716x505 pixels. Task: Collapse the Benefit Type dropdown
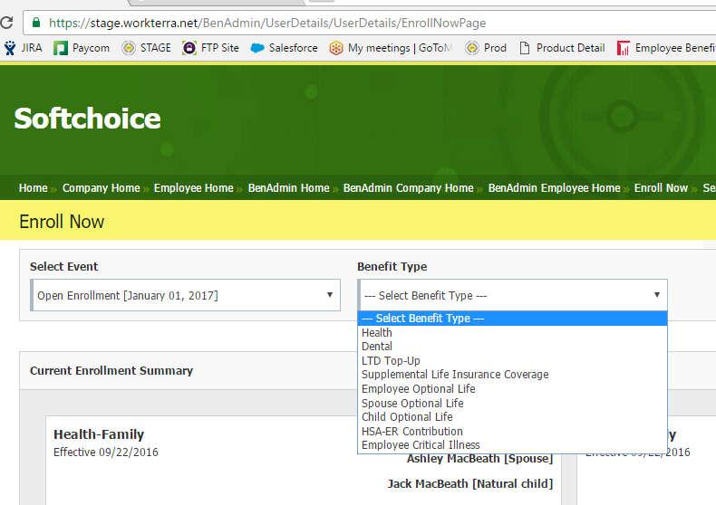(513, 295)
